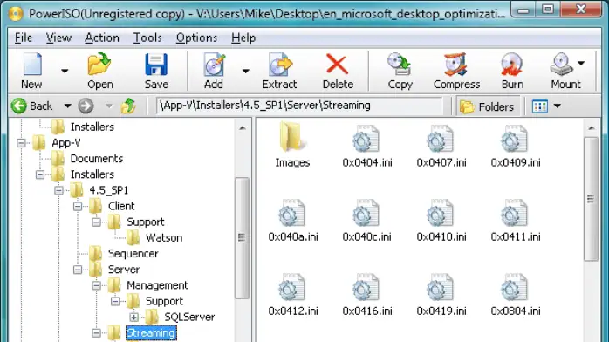Screen dimensions: 609x342
Task: Select the 0x0412.ini file
Action: [293, 294]
